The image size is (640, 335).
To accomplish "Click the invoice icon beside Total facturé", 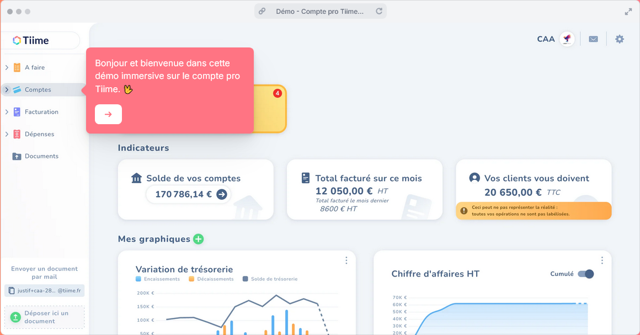I will point(305,178).
